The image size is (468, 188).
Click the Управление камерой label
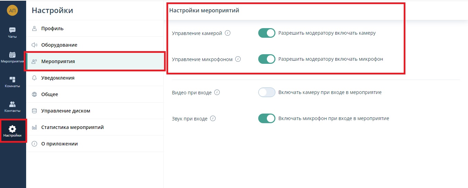coord(197,33)
